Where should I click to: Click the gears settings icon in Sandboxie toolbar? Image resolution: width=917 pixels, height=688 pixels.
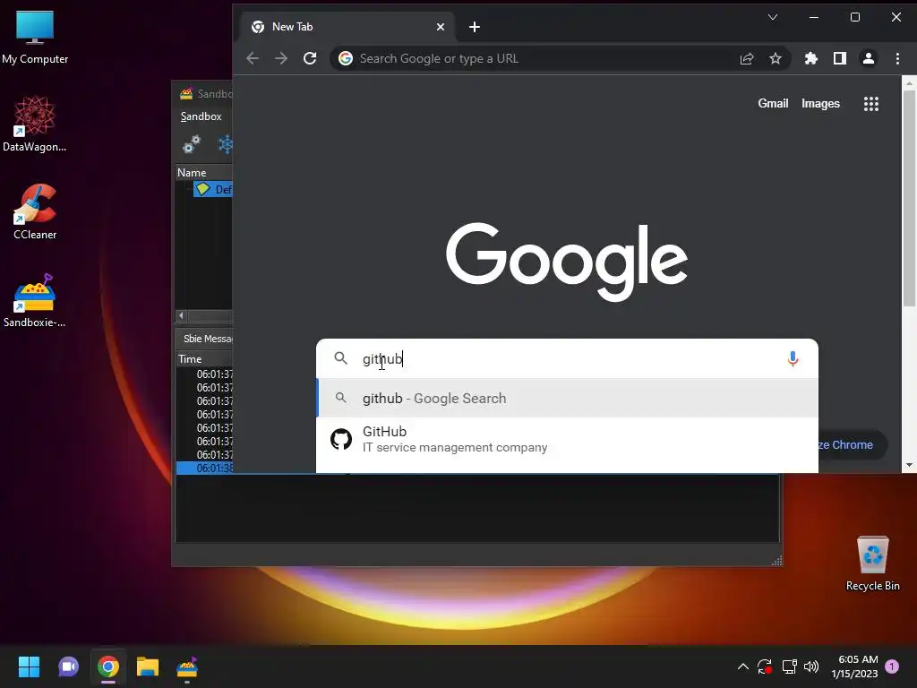click(192, 144)
